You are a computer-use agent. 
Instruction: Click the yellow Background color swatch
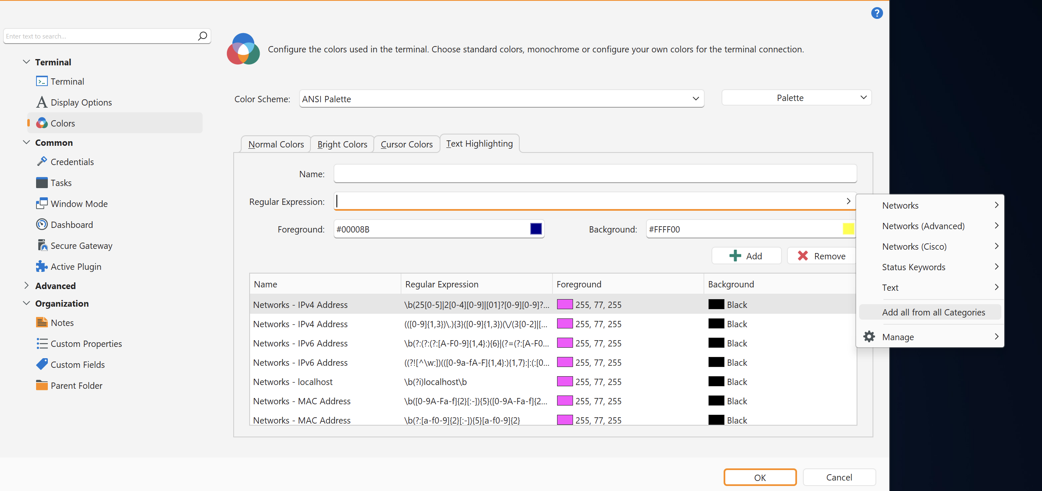[848, 229]
